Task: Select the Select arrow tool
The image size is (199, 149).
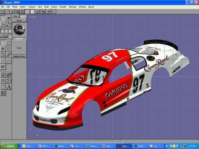Action: click(3, 43)
